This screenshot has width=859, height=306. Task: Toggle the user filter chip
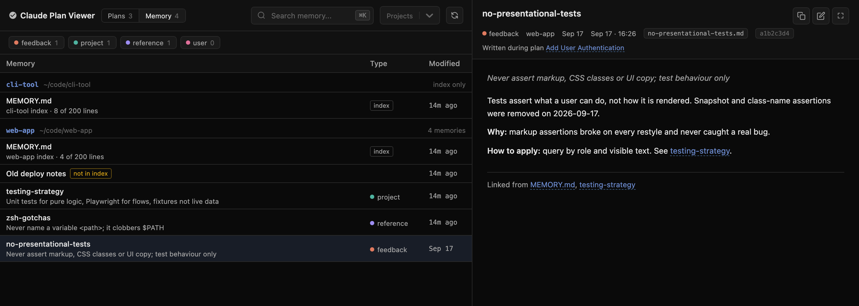[200, 43]
